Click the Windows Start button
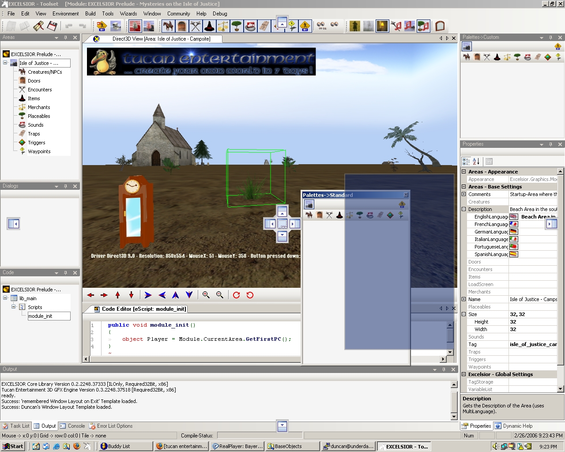Screen dimensions: 565x452 (13, 446)
